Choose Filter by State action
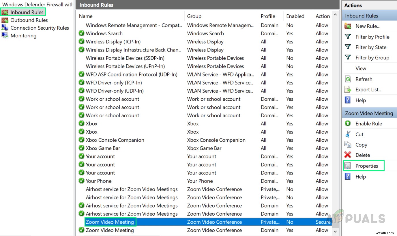This screenshot has width=397, height=236. pos(371,47)
